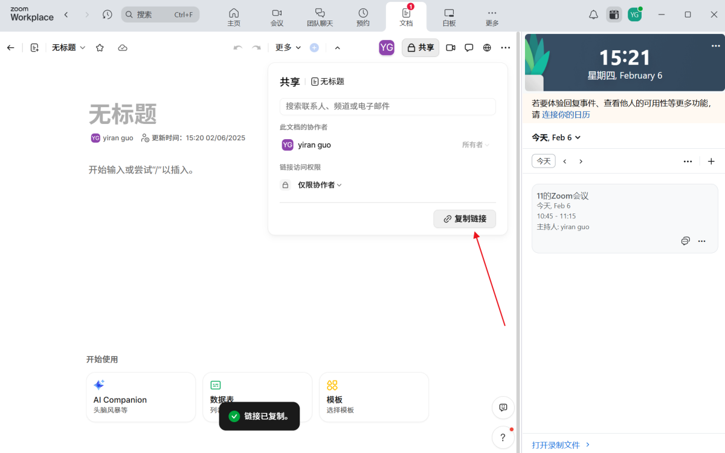725x453 pixels.
Task: Open the 更多 menu in the document toolbar
Action: [x=287, y=47]
